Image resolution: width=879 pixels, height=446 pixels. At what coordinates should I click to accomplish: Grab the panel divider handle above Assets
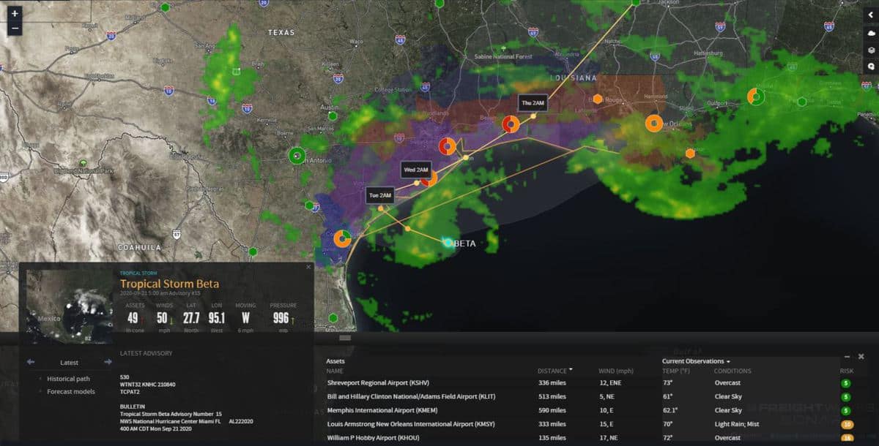pyautogui.click(x=345, y=338)
